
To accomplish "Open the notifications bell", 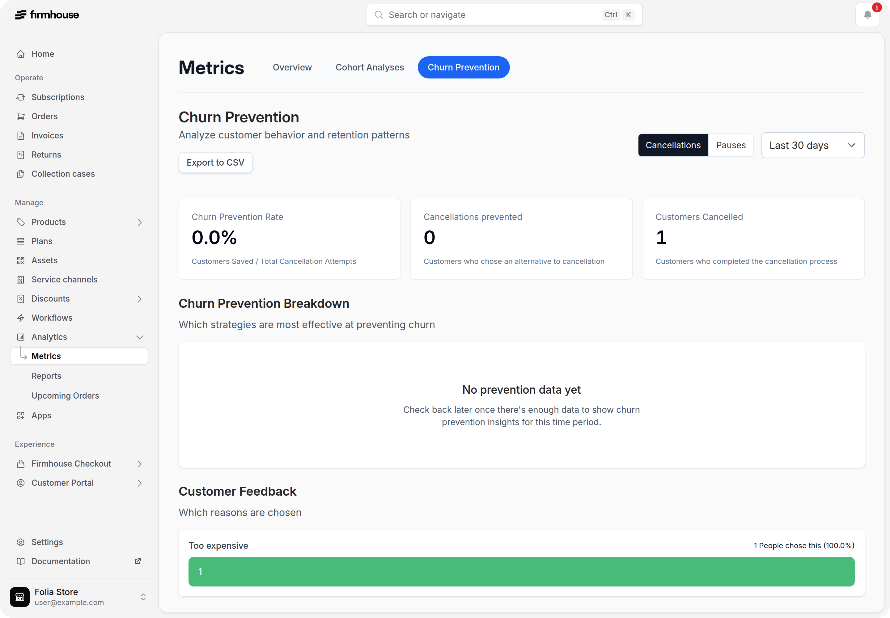I will click(867, 15).
